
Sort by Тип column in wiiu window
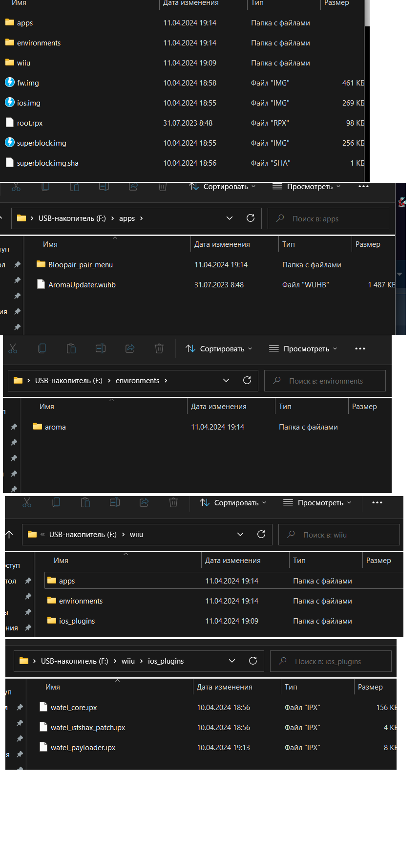(x=299, y=560)
